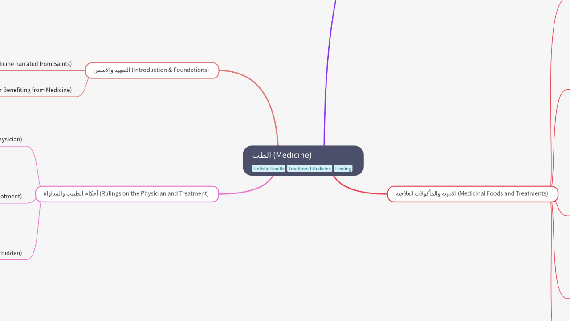Screen dimensions: 570x321
Task: Click the Physician child node on the left
Action: 11,139
